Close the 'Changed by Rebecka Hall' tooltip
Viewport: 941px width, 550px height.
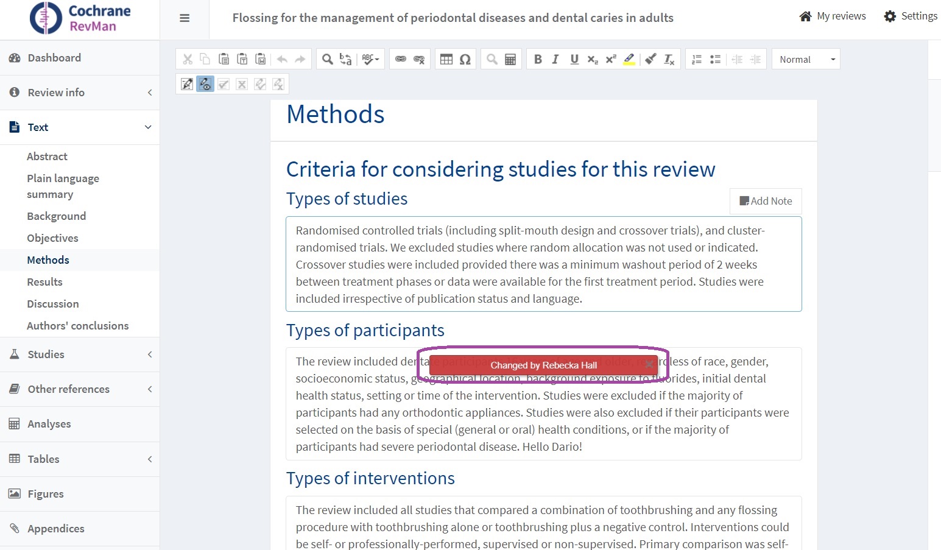[649, 364]
